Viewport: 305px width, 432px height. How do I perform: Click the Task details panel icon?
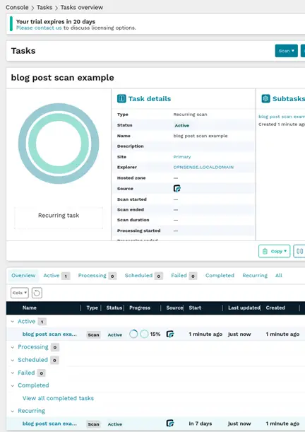click(x=121, y=99)
